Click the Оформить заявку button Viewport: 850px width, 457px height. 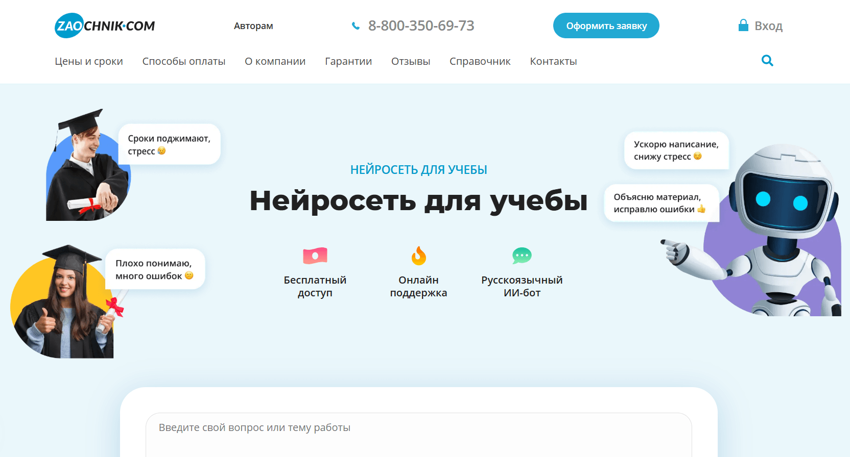click(606, 26)
